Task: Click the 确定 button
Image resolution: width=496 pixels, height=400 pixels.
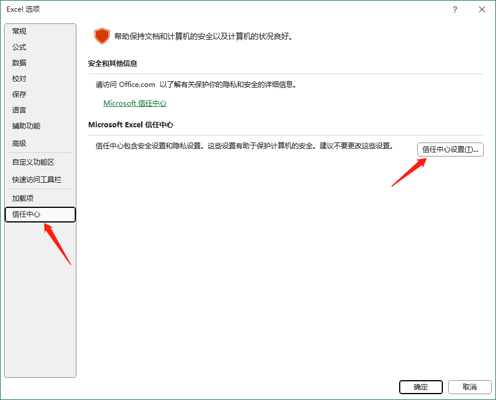Action: click(x=421, y=387)
